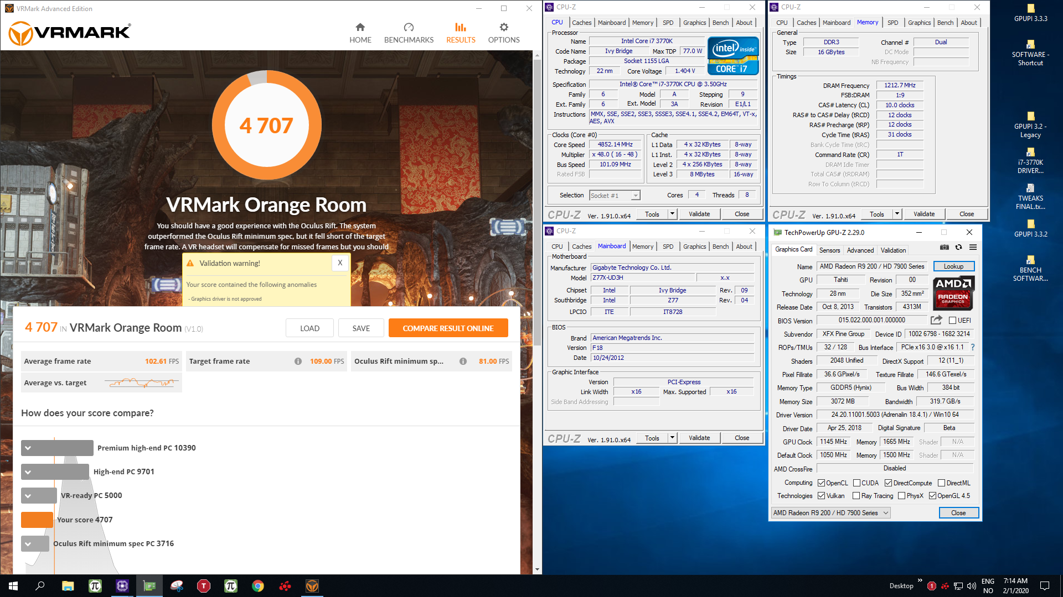1063x597 pixels.
Task: Select SOFTWARE - Shortcut desktop icon
Action: 1030,53
